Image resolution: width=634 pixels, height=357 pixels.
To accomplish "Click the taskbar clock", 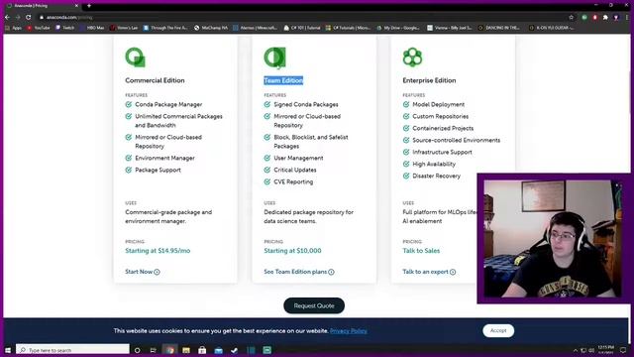I will tap(605, 350).
